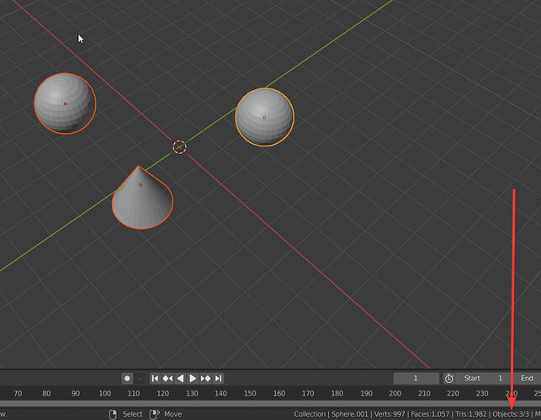Click frame 200 on the timeline

[395, 393]
